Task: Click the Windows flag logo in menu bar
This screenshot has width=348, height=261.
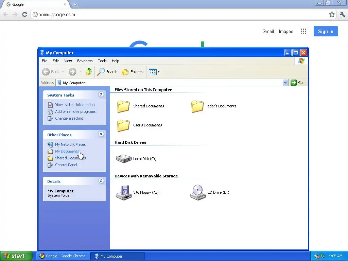Action: click(x=301, y=61)
